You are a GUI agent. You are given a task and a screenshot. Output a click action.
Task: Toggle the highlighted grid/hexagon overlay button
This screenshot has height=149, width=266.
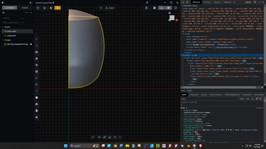coord(168,8)
